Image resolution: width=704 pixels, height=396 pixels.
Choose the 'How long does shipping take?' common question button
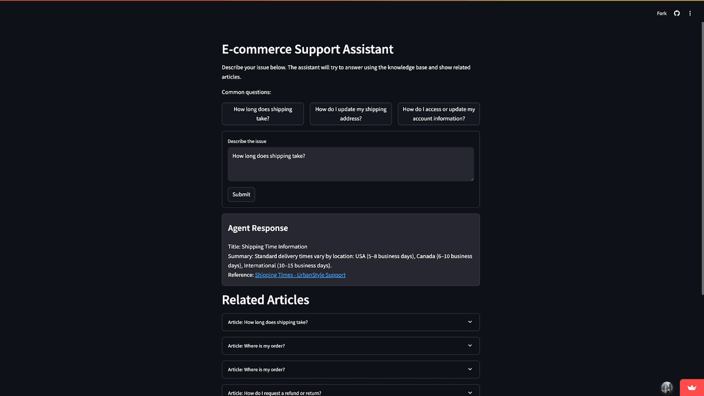click(263, 114)
